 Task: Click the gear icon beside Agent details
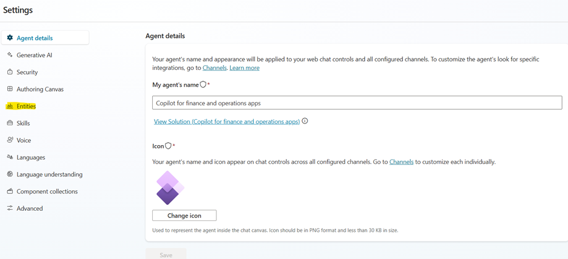(10, 38)
